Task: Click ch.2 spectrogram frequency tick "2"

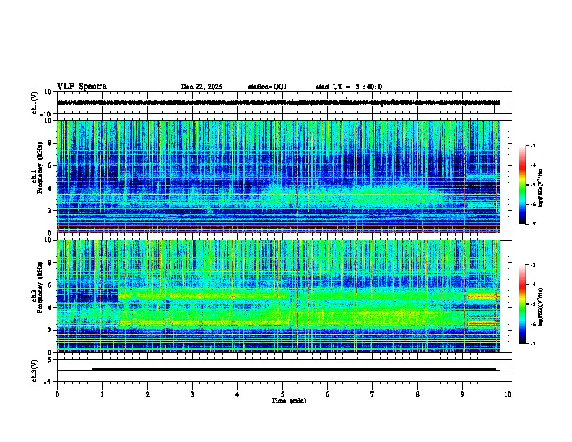Action: pos(51,330)
